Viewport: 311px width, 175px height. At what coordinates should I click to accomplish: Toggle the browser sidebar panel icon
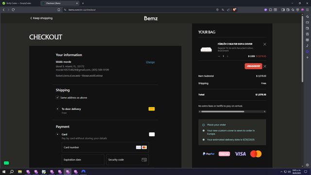pos(283,10)
